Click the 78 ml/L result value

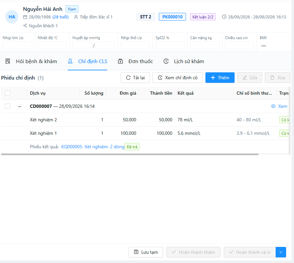(x=185, y=120)
